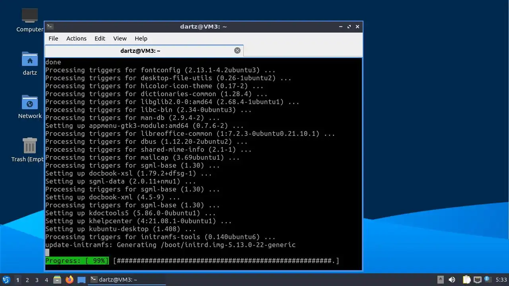Click the 'Setting up kubuntu-desktop (1.408)' line
This screenshot has height=286, width=509.
(x=120, y=229)
